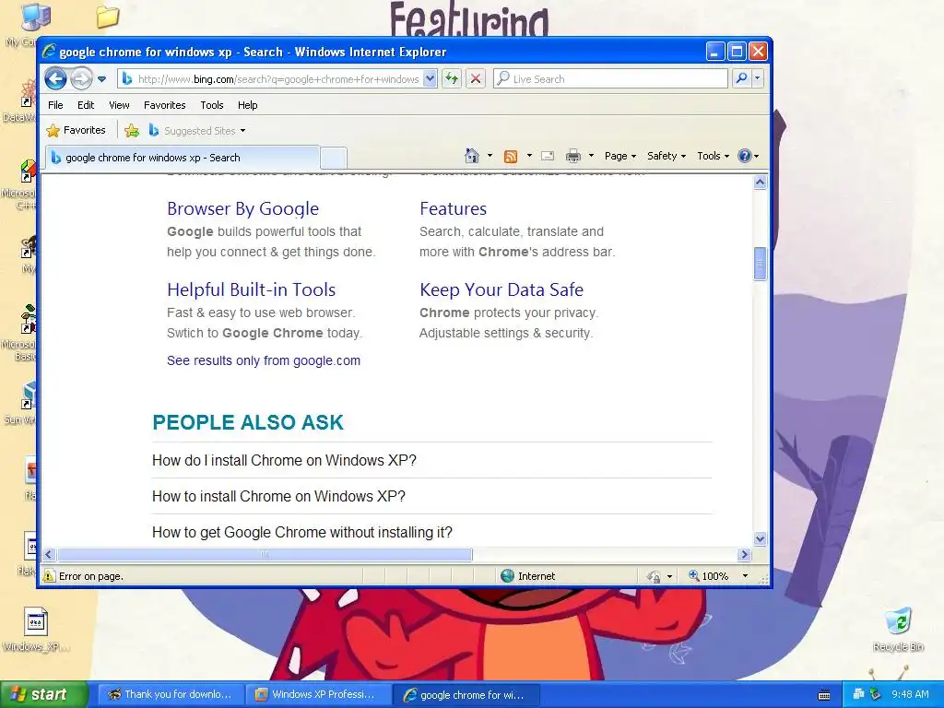Click the Add to Favorites Bar star icon

tap(132, 130)
